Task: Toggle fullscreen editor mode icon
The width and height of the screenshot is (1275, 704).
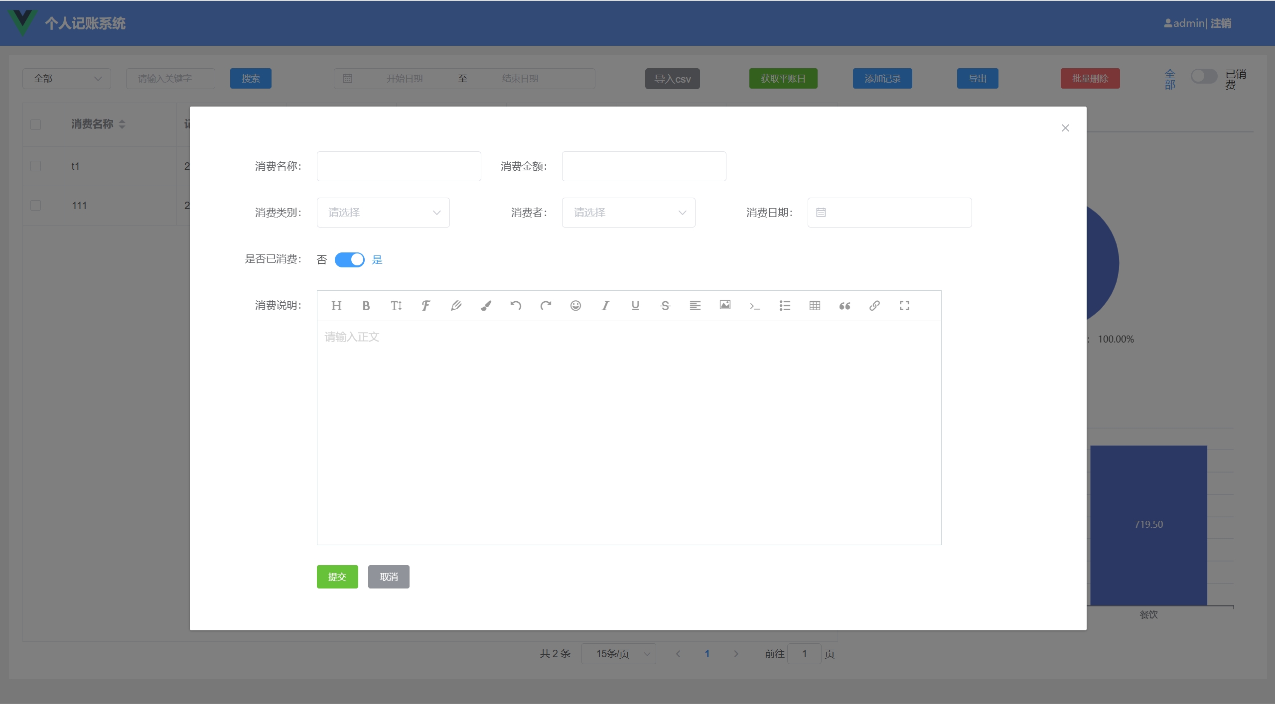Action: tap(904, 306)
